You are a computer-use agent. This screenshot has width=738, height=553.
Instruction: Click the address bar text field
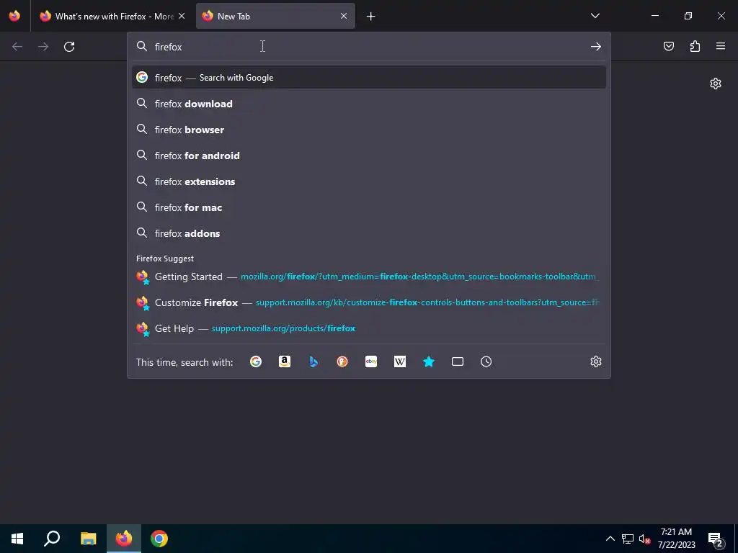coord(370,47)
